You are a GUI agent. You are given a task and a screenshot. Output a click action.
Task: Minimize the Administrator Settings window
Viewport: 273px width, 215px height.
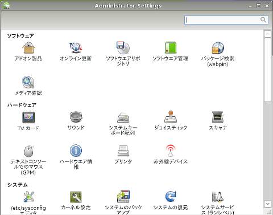(x=250, y=6)
